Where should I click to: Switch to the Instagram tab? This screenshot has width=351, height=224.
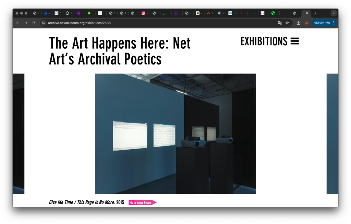tap(143, 13)
